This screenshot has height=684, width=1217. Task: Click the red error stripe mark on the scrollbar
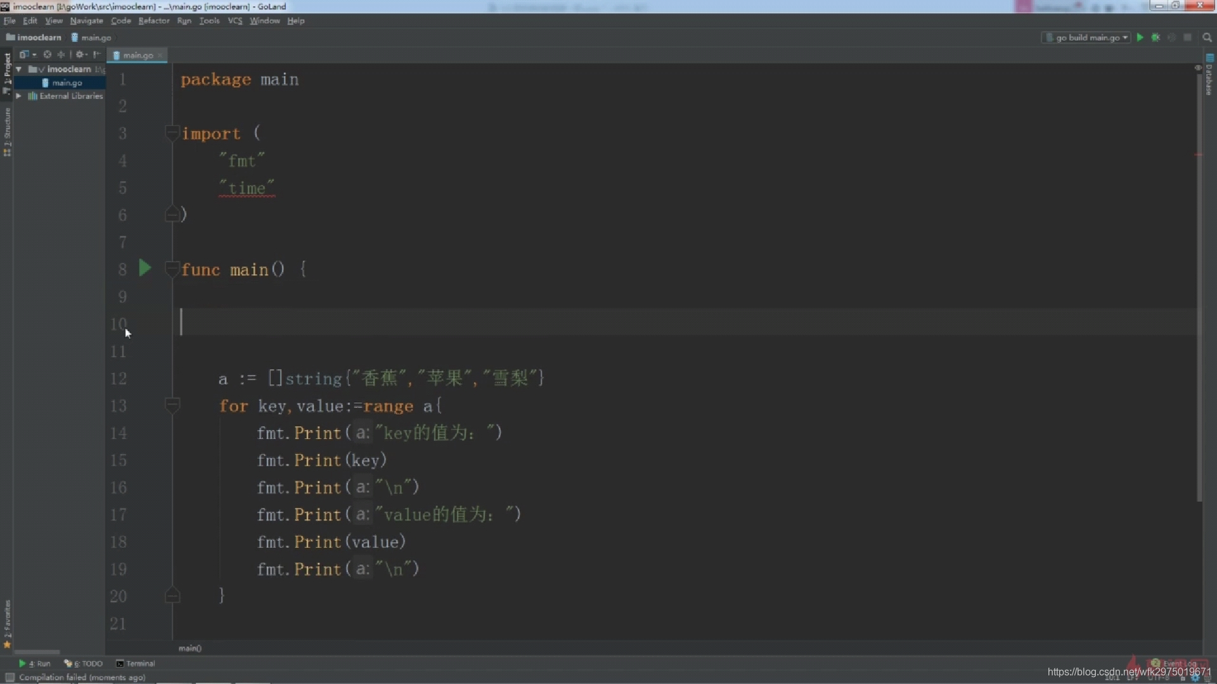pyautogui.click(x=1198, y=154)
